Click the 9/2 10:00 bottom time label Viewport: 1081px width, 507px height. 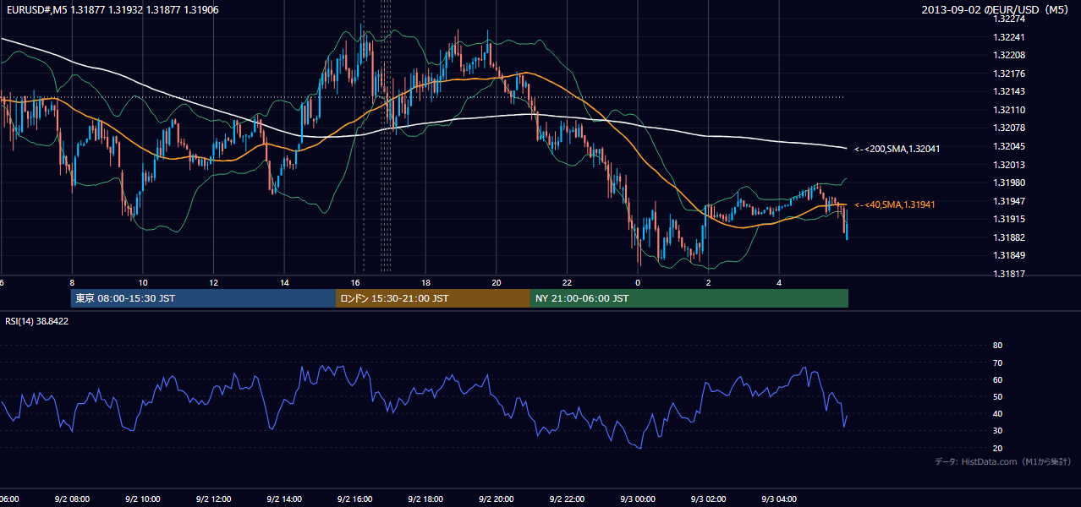tap(142, 499)
